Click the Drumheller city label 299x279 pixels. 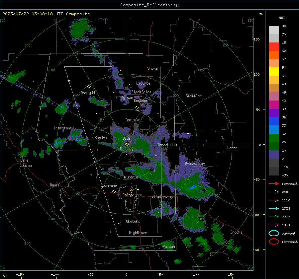pyautogui.click(x=195, y=164)
